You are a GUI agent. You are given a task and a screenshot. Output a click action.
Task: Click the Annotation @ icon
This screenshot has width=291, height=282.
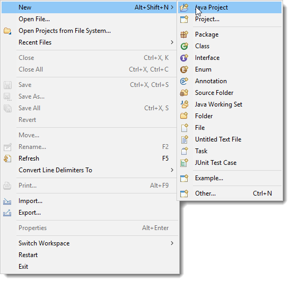click(184, 81)
